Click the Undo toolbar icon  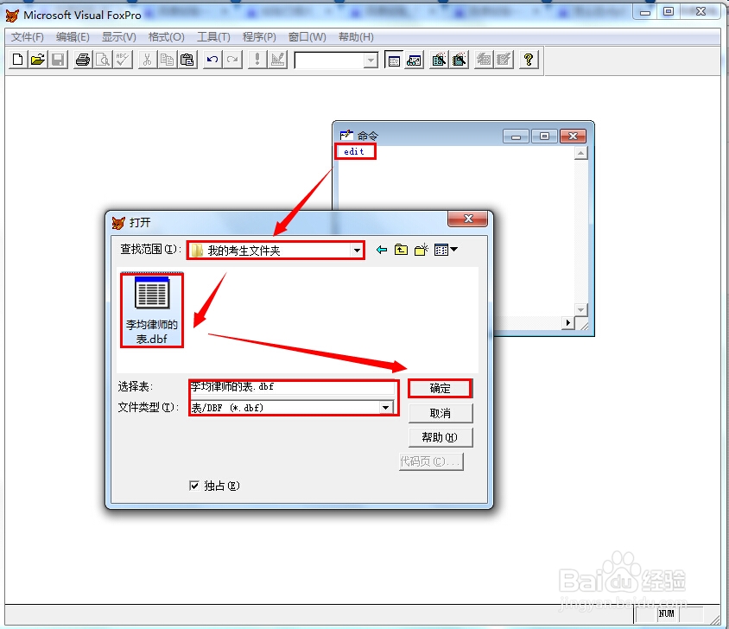(x=212, y=60)
